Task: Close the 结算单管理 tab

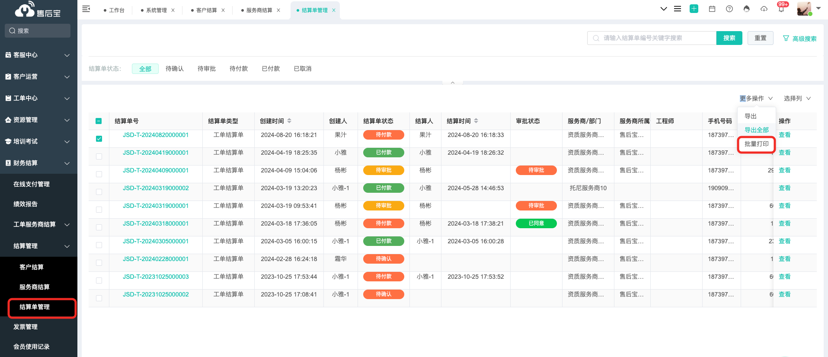Action: (x=334, y=10)
